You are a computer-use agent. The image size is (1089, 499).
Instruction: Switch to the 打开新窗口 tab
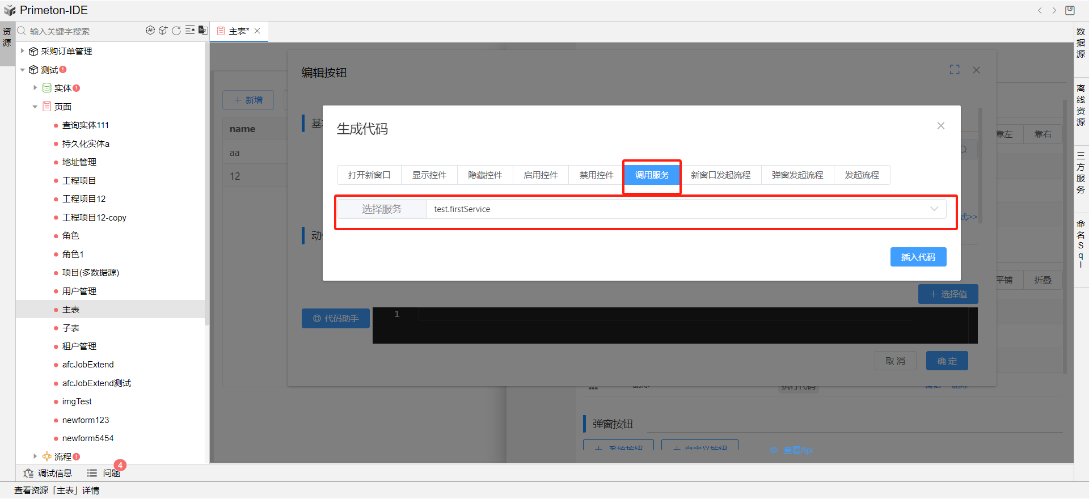point(369,175)
